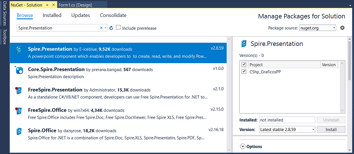Screen dimensions: 354x154
Task: Enable Include prerelease checkbox
Action: [118, 28]
